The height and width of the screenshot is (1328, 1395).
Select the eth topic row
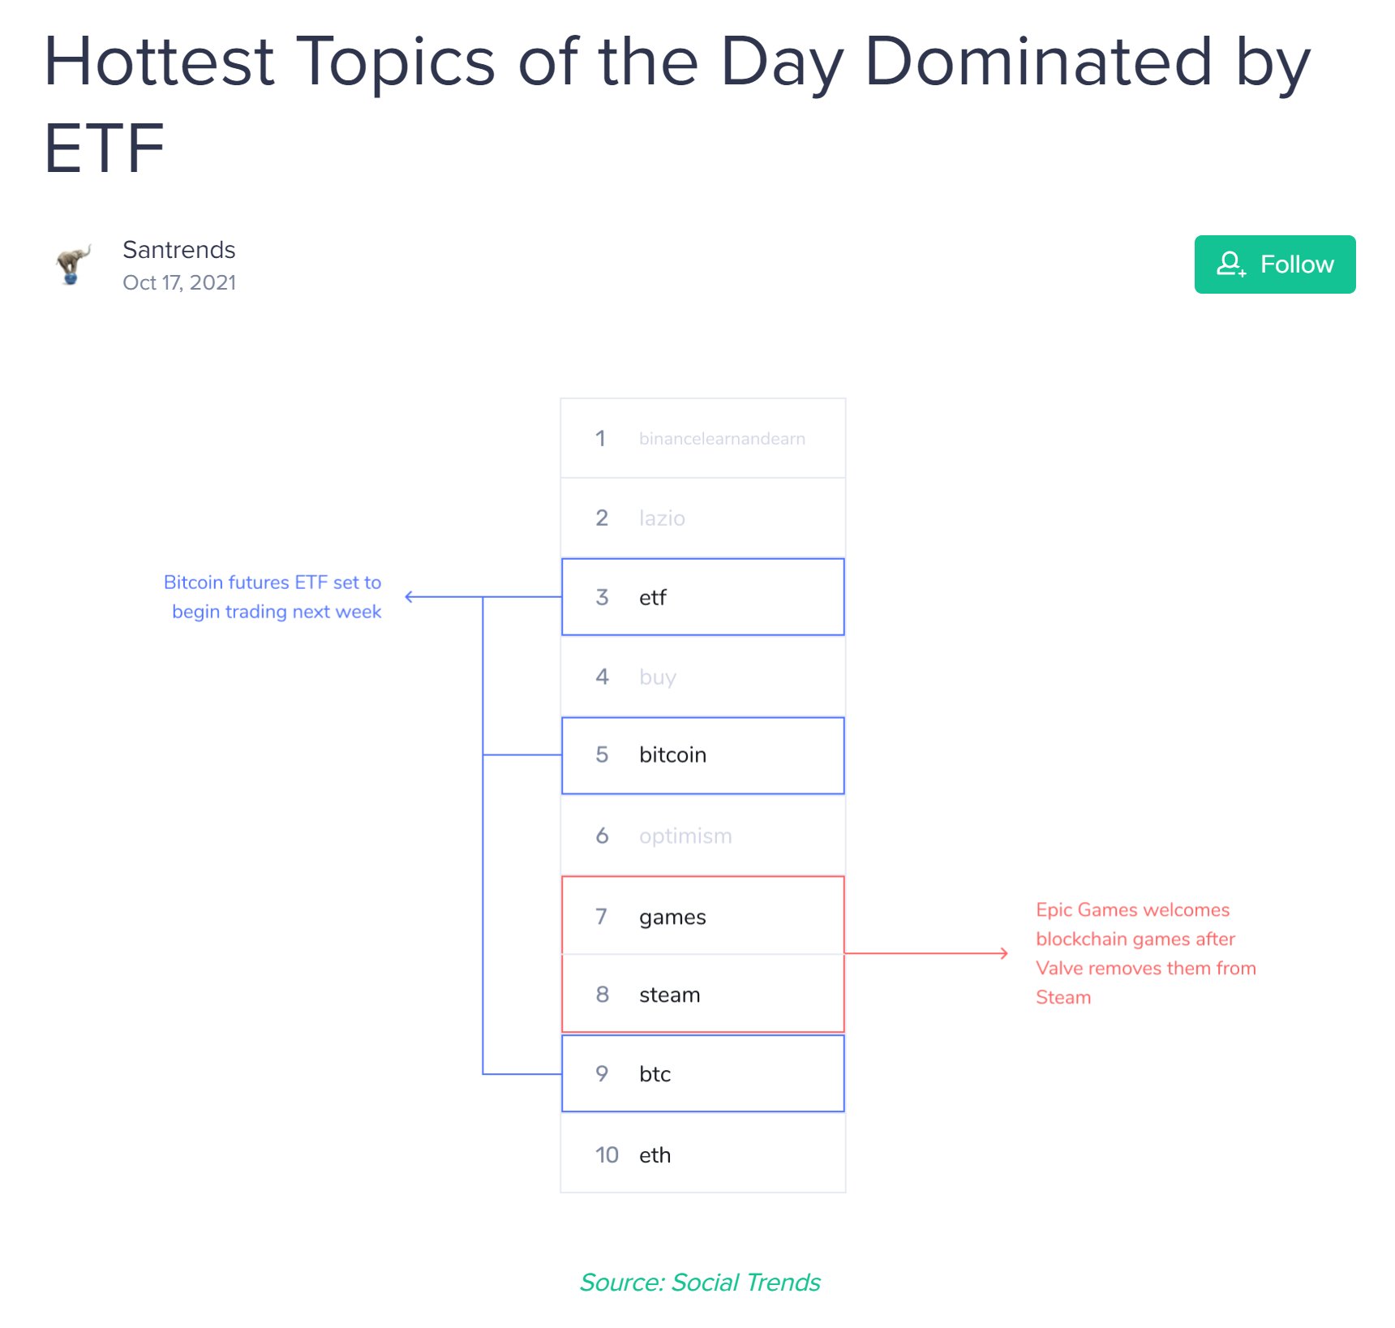pos(703,1154)
